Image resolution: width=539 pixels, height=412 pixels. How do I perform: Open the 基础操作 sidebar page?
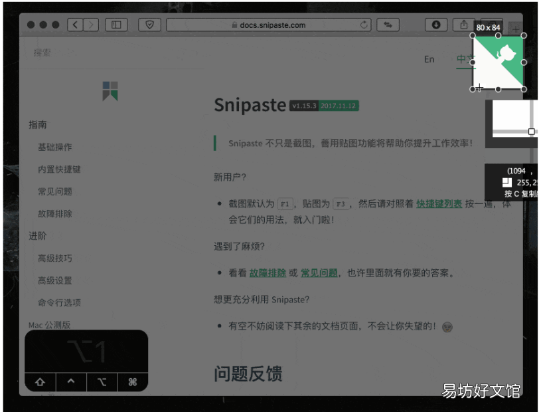(55, 147)
